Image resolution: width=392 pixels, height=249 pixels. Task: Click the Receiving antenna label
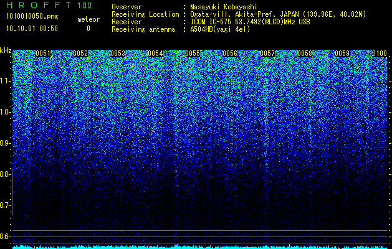point(143,29)
